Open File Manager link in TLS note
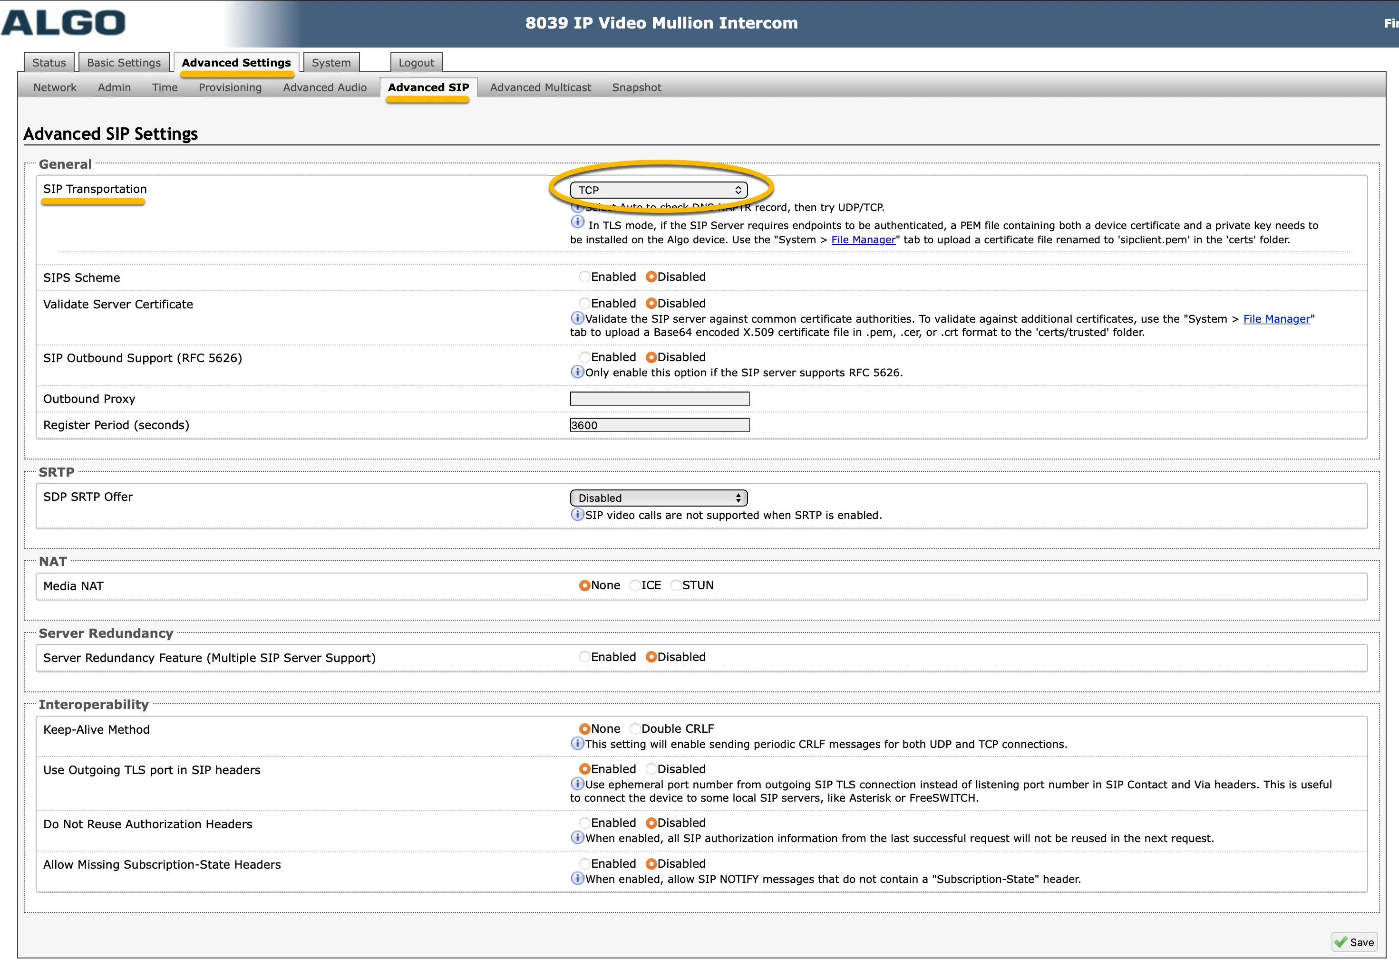 point(864,240)
